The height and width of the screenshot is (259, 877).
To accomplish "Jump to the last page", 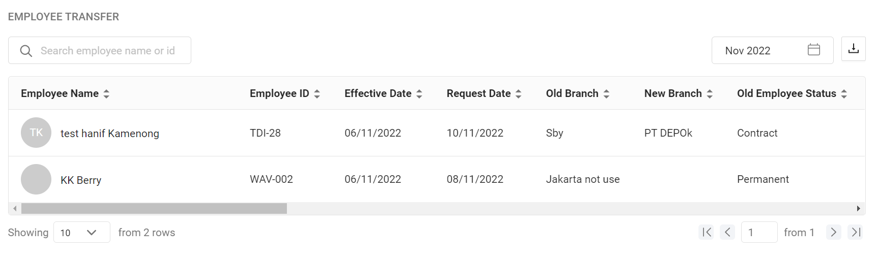I will [x=856, y=232].
